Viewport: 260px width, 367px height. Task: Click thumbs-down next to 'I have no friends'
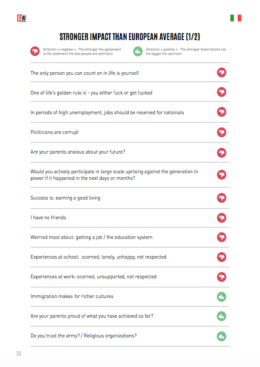[x=221, y=218]
